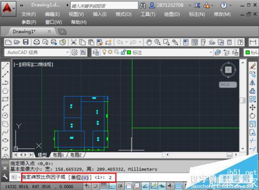The height and width of the screenshot is (190, 259).
Task: Click the binoculars search icon
Action: click(143, 6)
